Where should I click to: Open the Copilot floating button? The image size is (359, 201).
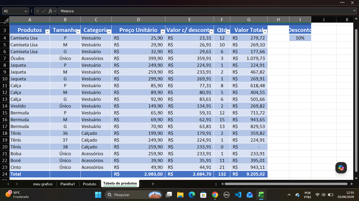coord(341,168)
